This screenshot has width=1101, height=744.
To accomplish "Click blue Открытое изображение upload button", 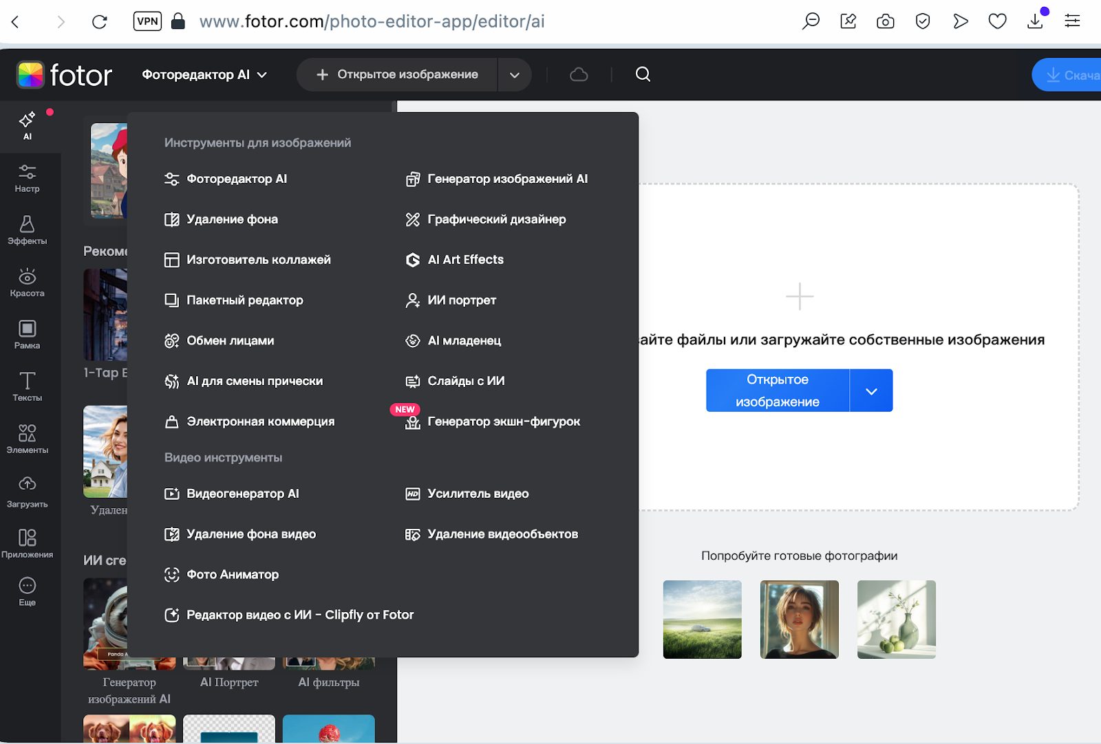I will pos(778,391).
